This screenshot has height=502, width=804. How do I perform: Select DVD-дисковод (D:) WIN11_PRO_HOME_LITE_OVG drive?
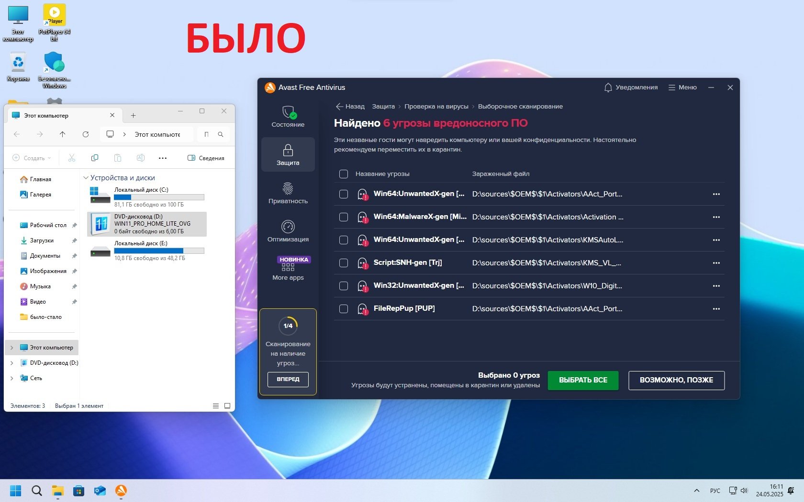[x=147, y=224]
